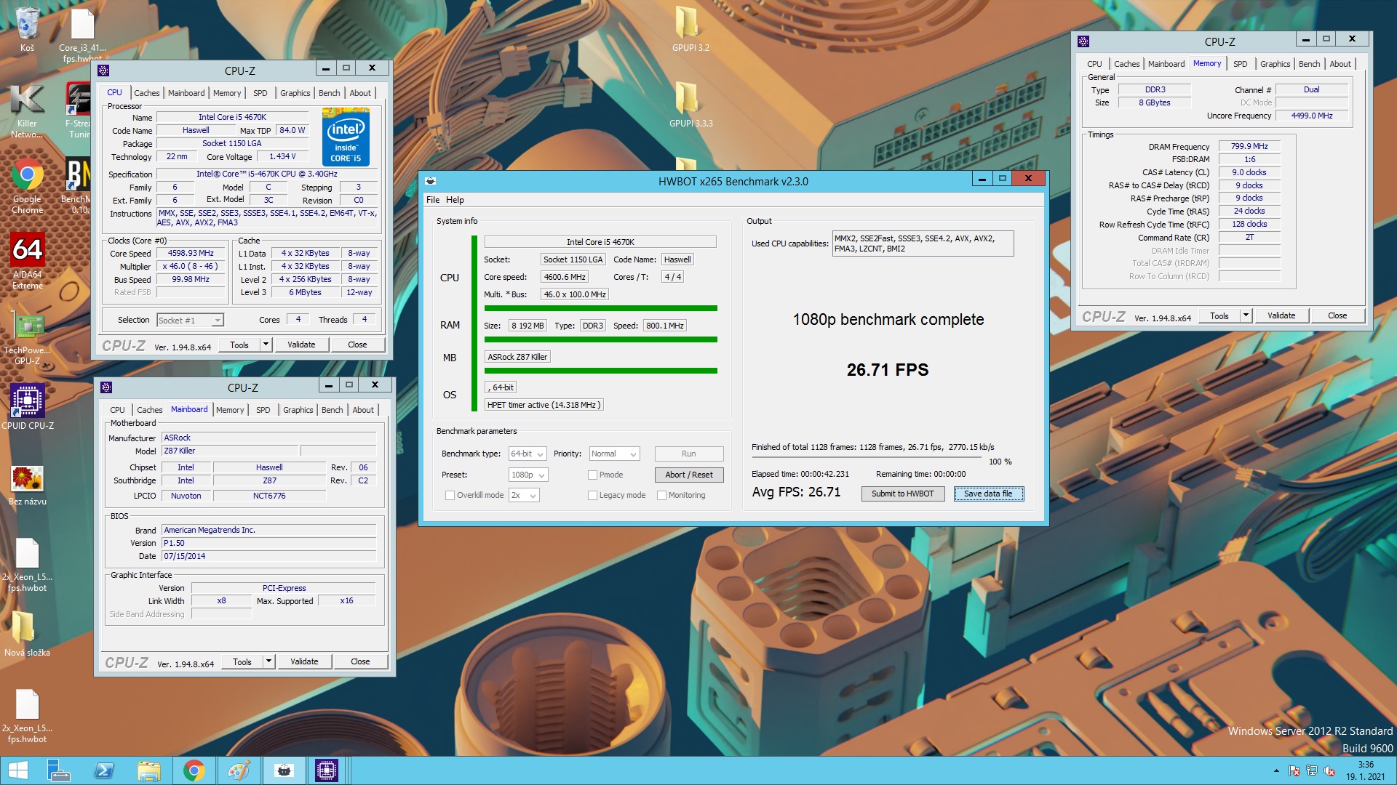Open SPD tab in Memory CPU-Z window

click(1240, 64)
